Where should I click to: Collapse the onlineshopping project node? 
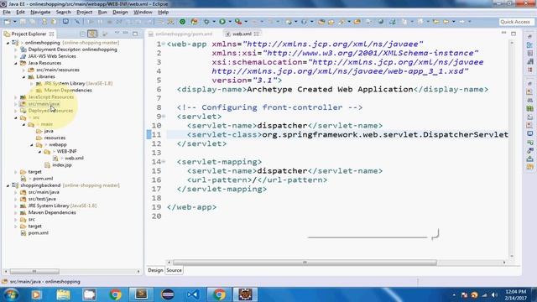8,43
